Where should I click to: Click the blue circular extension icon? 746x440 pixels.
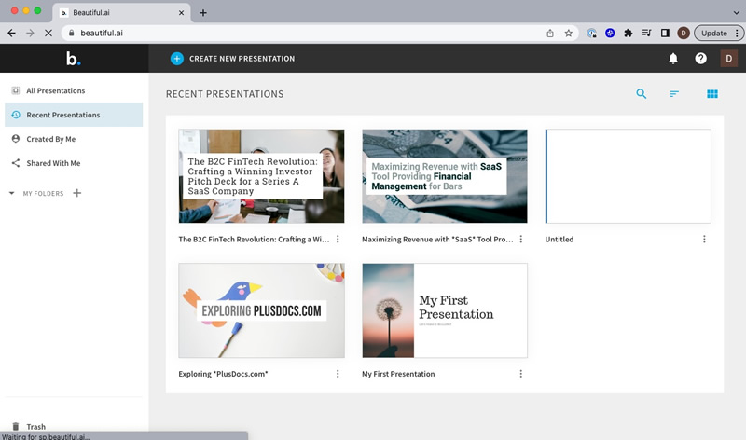(610, 33)
